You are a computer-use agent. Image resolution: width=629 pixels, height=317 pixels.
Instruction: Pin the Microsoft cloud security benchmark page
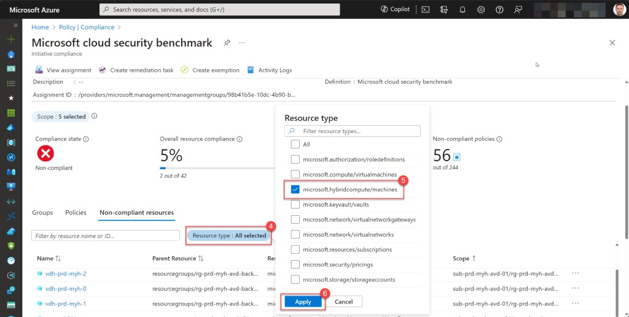pyautogui.click(x=227, y=43)
